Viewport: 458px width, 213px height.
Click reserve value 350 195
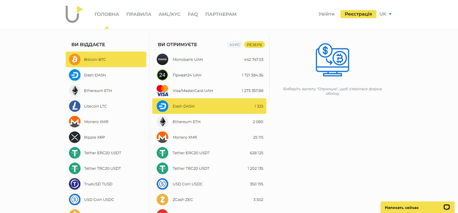point(257,184)
